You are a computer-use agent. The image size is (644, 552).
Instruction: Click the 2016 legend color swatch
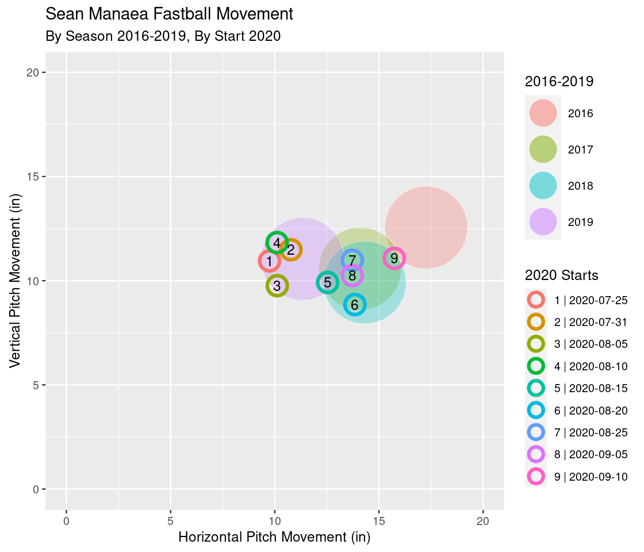(x=543, y=113)
